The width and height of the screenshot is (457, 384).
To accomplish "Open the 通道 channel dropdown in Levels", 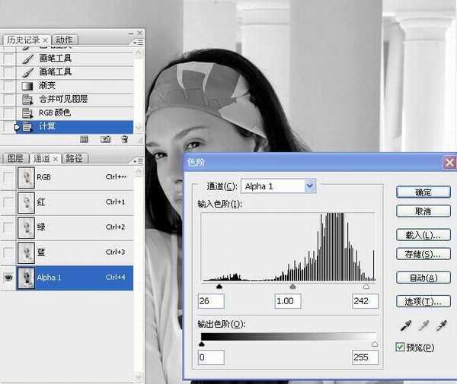I will point(309,186).
